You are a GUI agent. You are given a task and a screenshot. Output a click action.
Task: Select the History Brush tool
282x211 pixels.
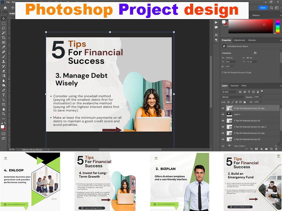coord(3,66)
